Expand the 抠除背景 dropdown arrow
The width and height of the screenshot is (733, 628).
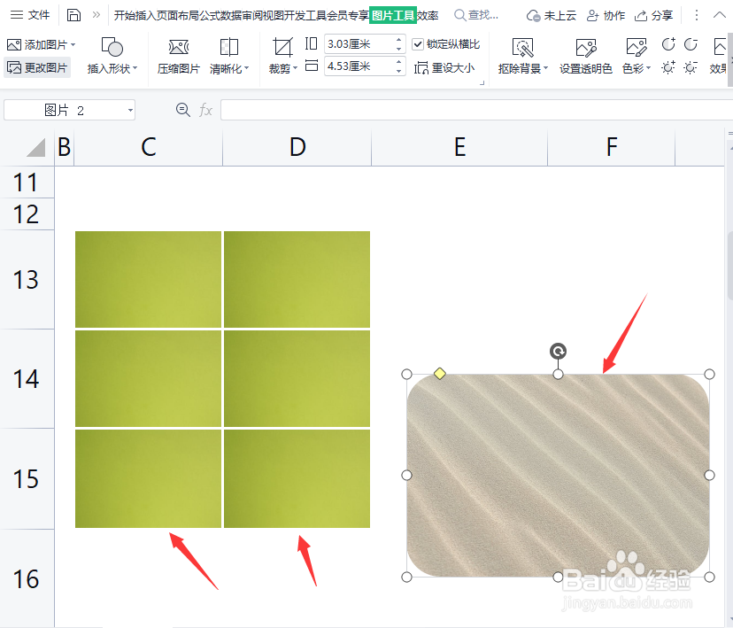click(545, 68)
